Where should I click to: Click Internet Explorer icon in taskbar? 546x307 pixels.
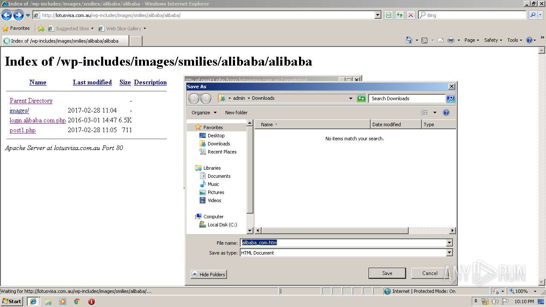click(33, 301)
